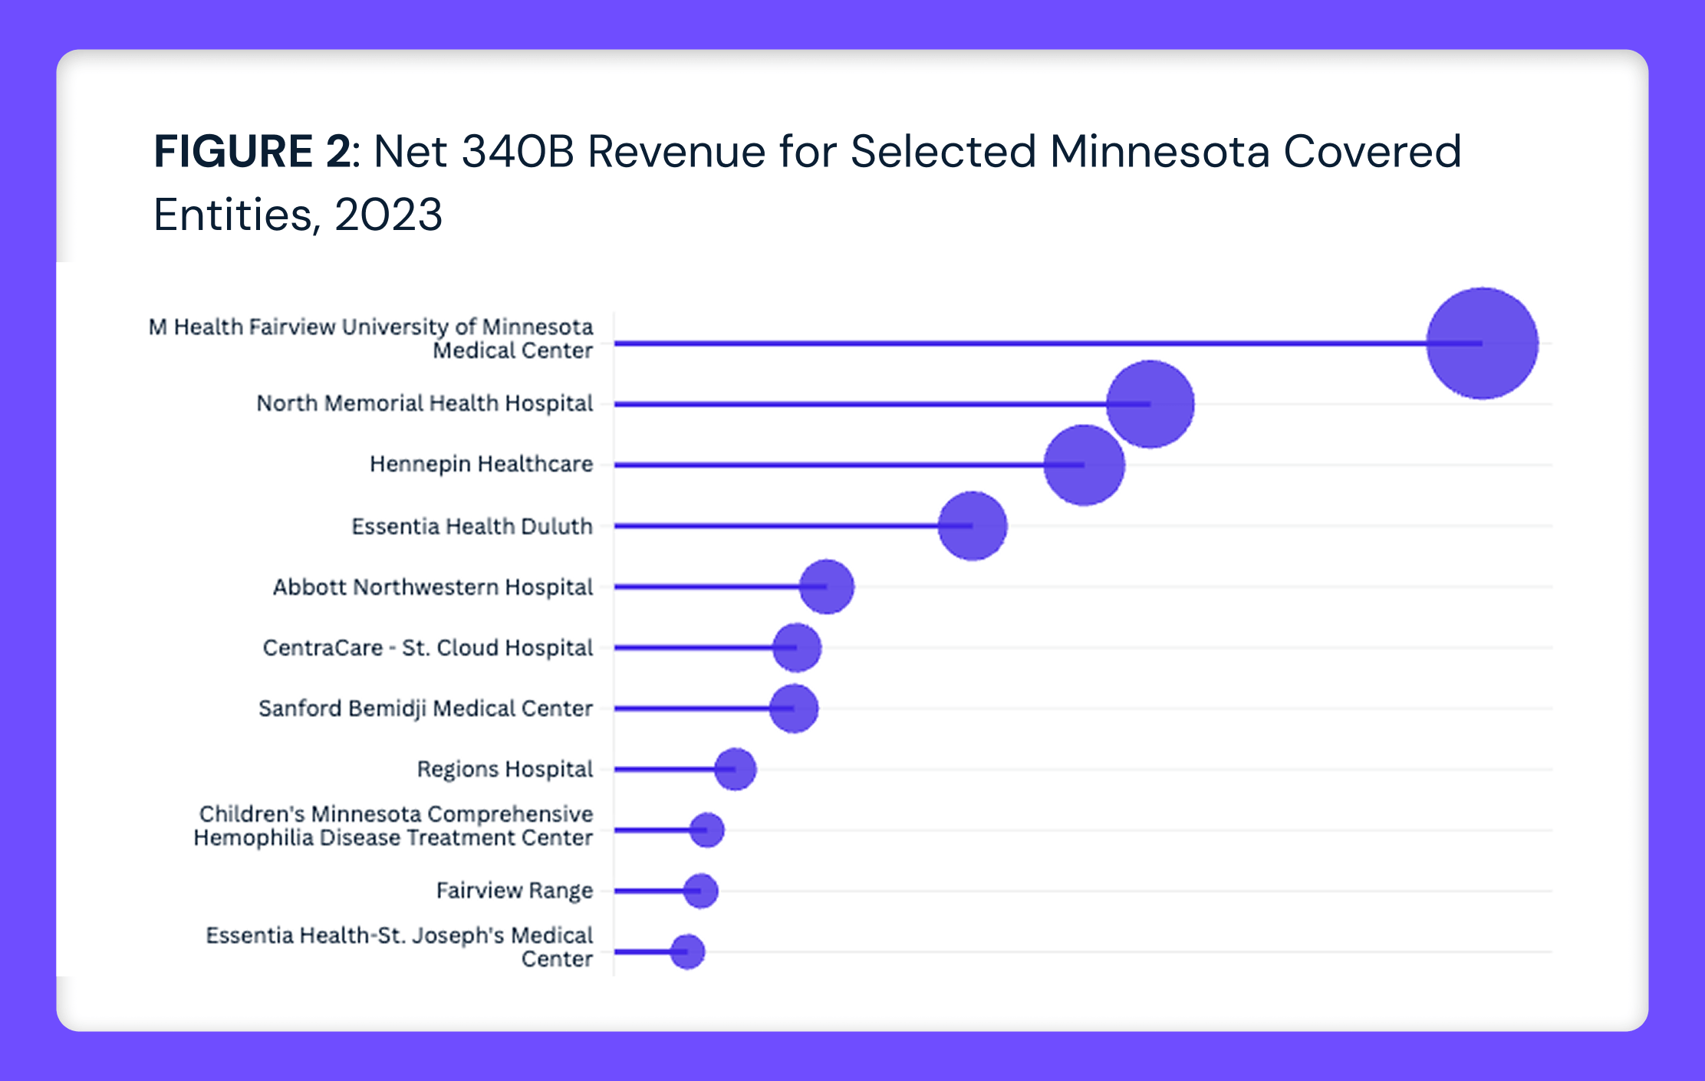Click the 'FIGURE 2' chart title

click(808, 182)
